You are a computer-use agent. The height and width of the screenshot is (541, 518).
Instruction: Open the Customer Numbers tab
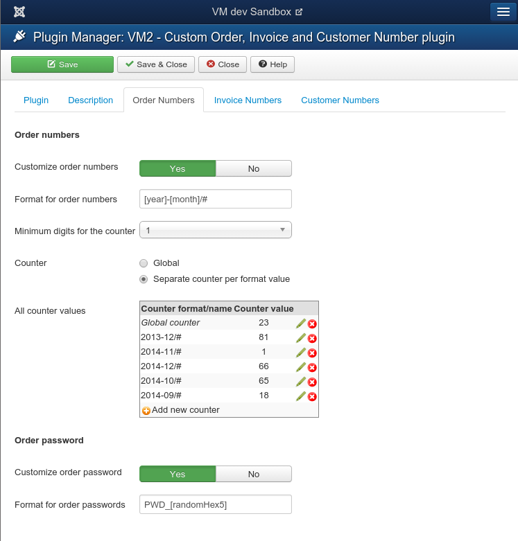pyautogui.click(x=340, y=100)
